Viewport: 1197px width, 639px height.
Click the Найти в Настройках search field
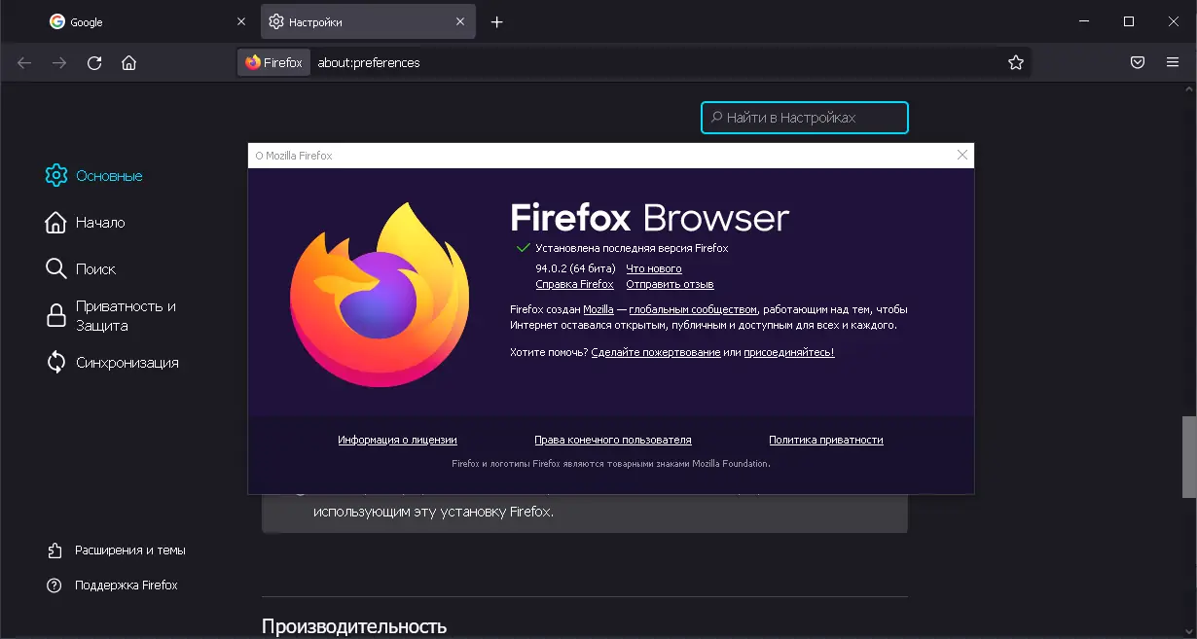click(805, 118)
